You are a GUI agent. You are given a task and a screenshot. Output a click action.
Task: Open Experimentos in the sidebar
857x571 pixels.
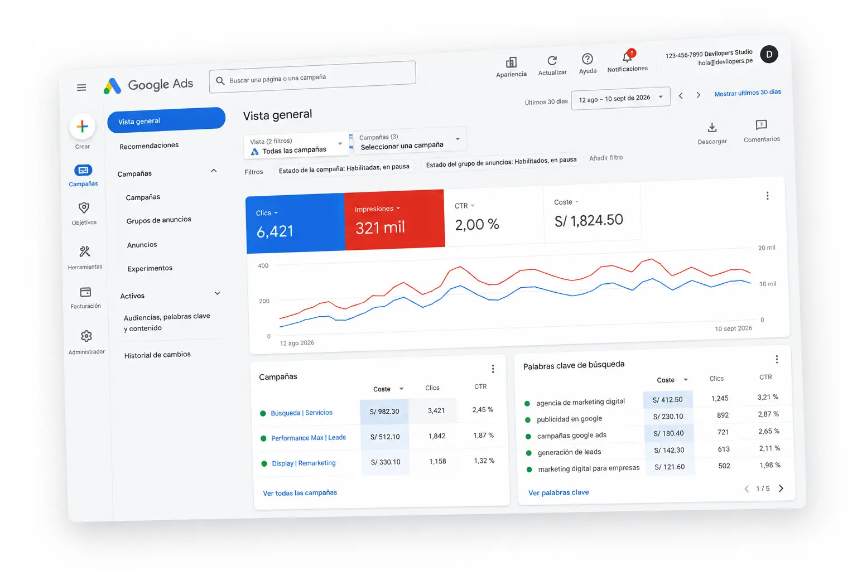[150, 268]
